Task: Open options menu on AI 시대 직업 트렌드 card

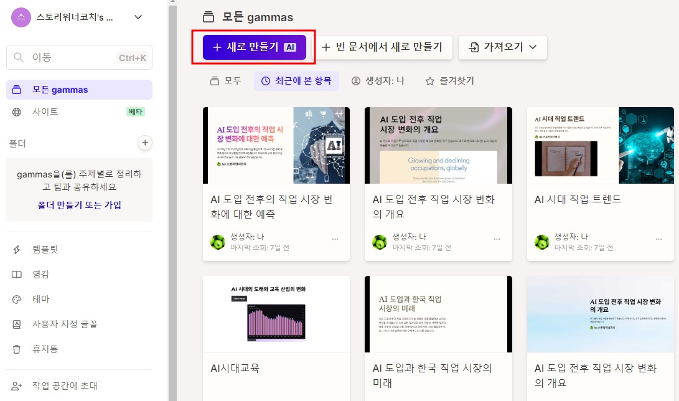Action: [x=658, y=238]
